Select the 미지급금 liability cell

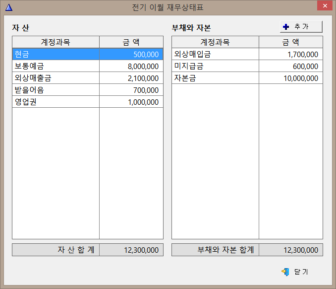point(216,66)
